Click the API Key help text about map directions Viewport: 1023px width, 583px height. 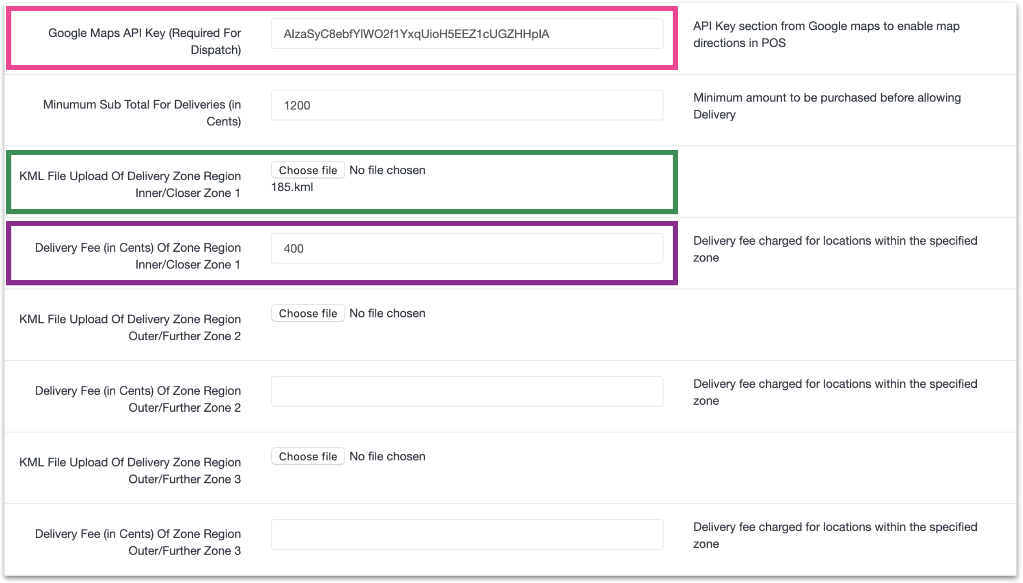coord(826,34)
